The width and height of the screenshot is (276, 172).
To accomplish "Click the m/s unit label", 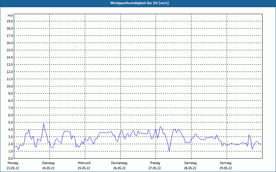I will coord(10,15).
